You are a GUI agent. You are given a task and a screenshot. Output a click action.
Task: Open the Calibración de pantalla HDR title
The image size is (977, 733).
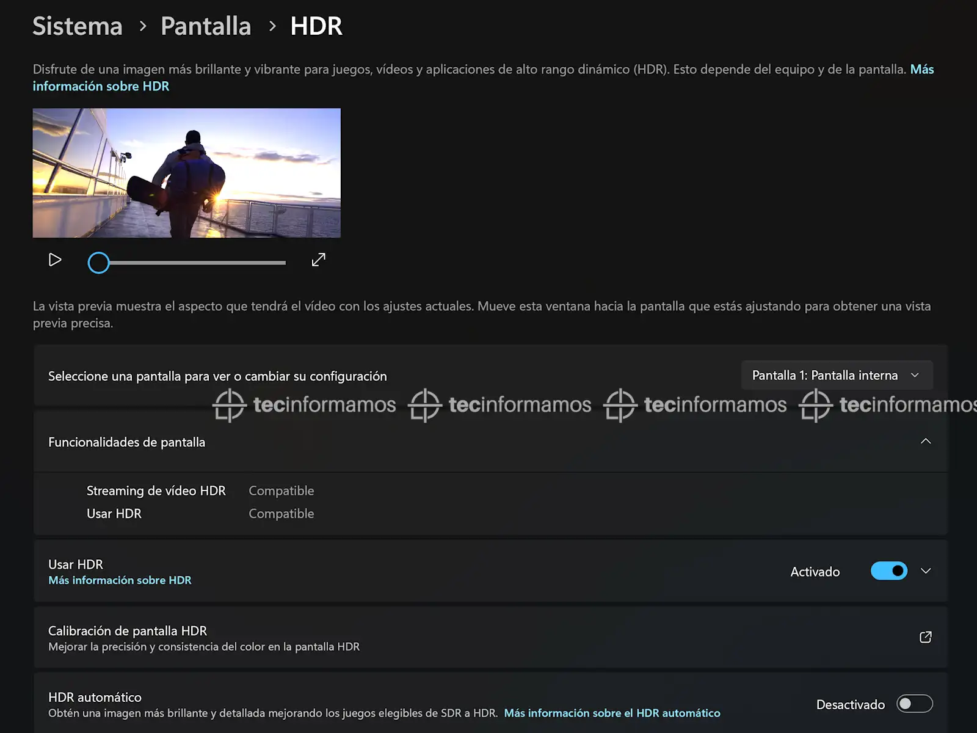tap(128, 630)
